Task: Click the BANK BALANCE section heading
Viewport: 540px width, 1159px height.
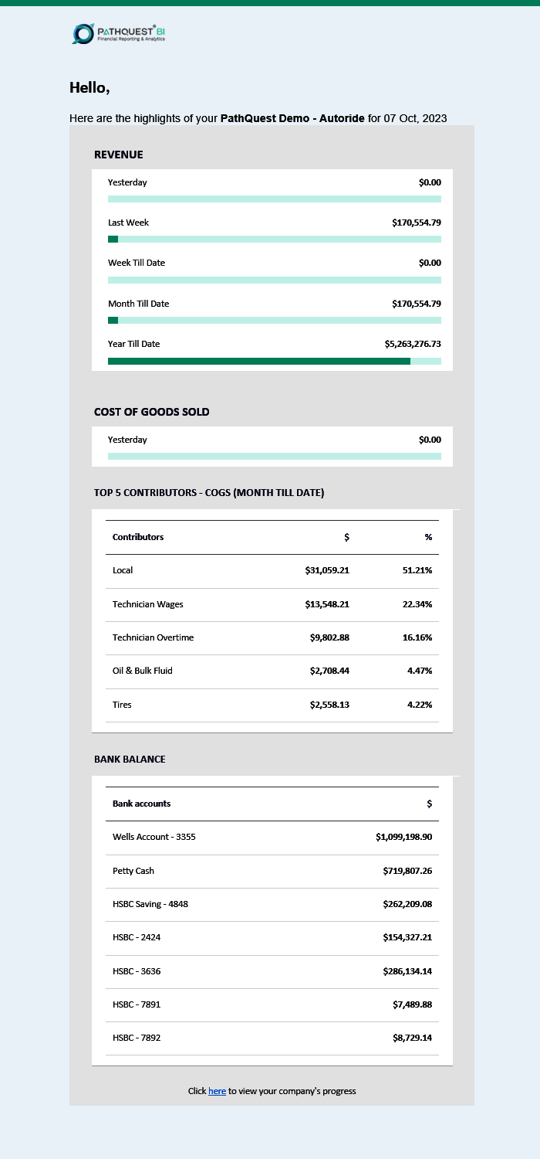Action: pyautogui.click(x=130, y=760)
